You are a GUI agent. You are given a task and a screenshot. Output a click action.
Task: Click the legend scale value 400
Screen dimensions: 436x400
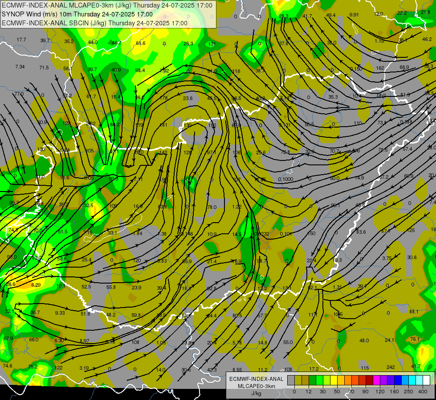[423, 392]
